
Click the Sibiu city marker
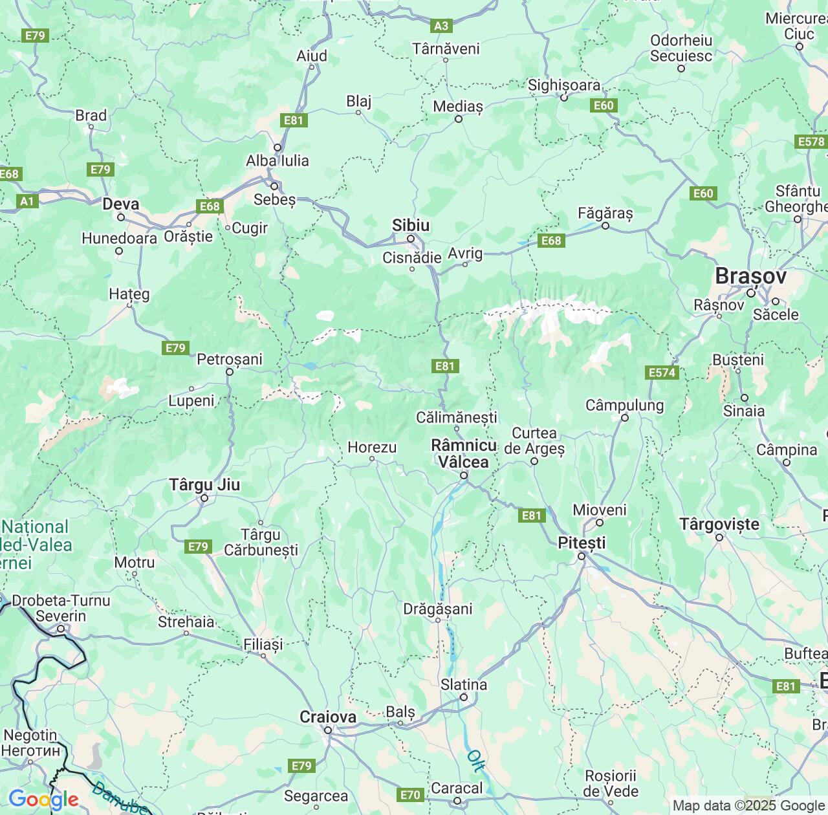click(x=411, y=239)
